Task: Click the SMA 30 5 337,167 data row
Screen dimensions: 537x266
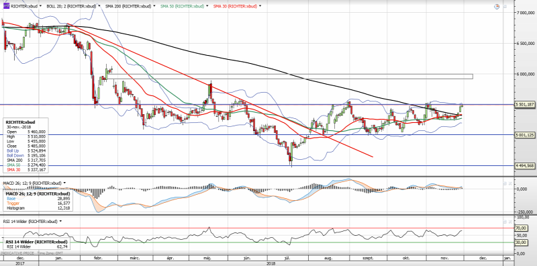Action: pos(26,169)
